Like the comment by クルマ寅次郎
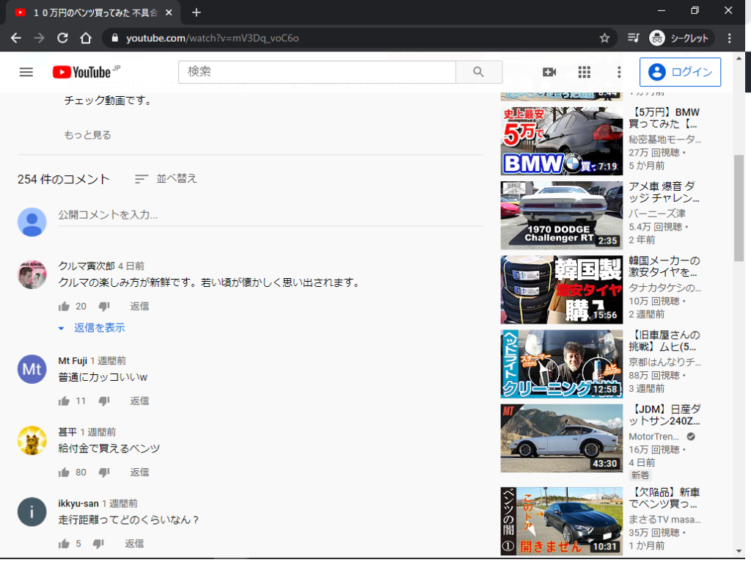The height and width of the screenshot is (565, 751). click(x=64, y=307)
